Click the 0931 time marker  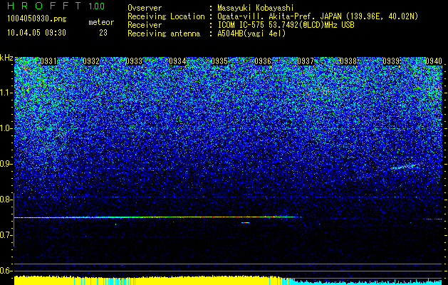(48, 61)
